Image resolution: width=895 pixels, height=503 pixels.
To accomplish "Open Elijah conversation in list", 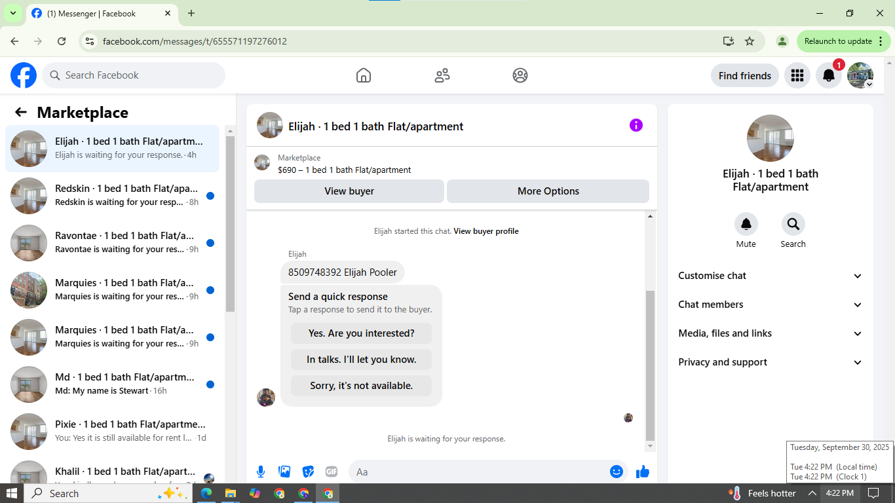I will (112, 149).
